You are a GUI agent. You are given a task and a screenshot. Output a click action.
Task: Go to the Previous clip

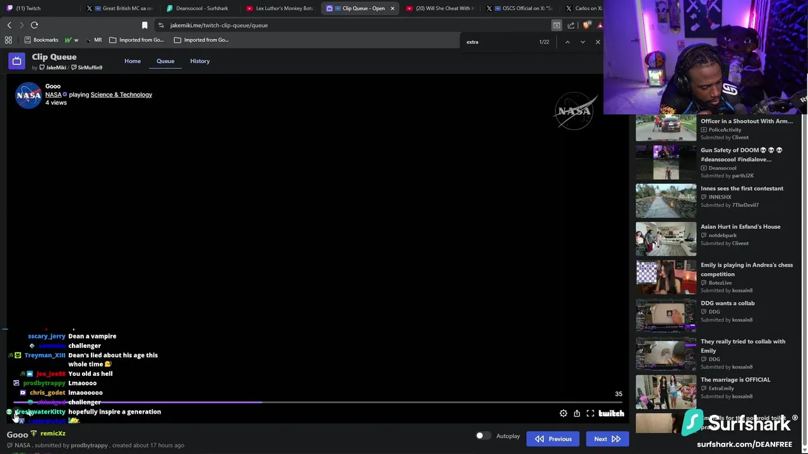(552, 439)
